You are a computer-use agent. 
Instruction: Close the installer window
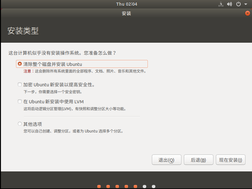[248, 13]
